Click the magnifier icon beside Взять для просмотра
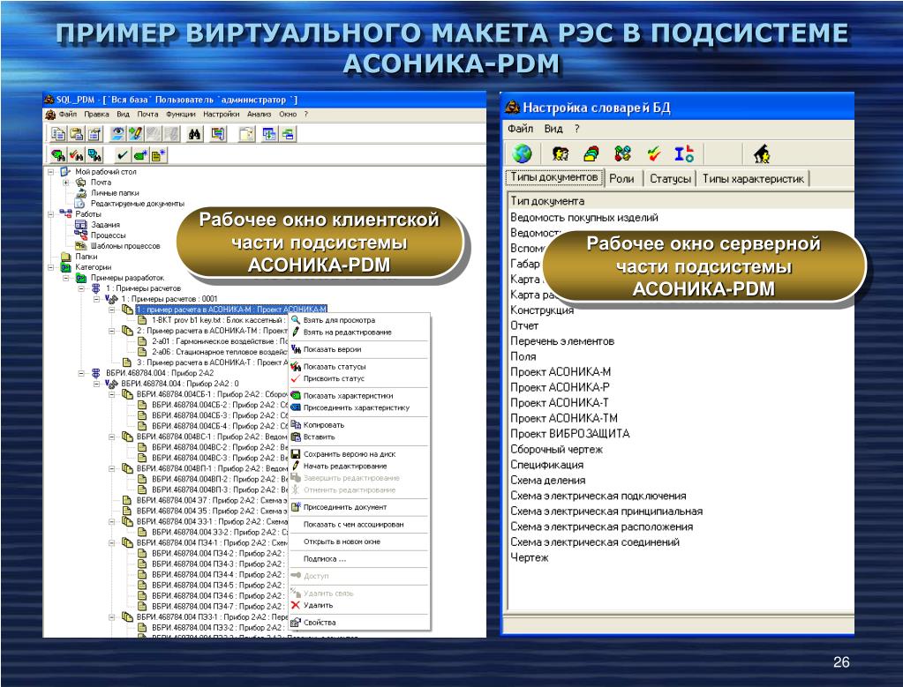The width and height of the screenshot is (903, 687). point(296,319)
